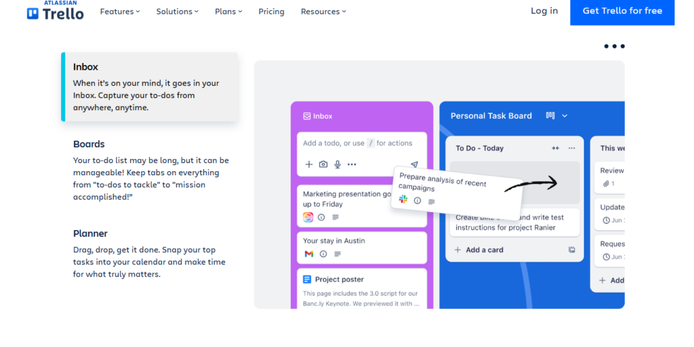
Task: Expand the Solutions dropdown menu
Action: 177,11
